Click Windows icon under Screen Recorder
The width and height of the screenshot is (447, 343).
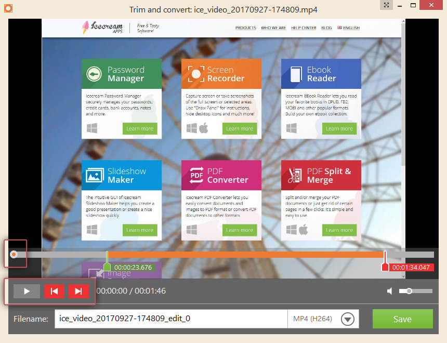(x=192, y=128)
